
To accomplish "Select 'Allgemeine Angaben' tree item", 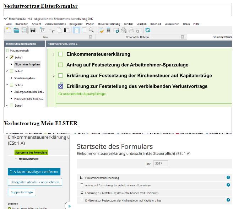I will [27, 64].
